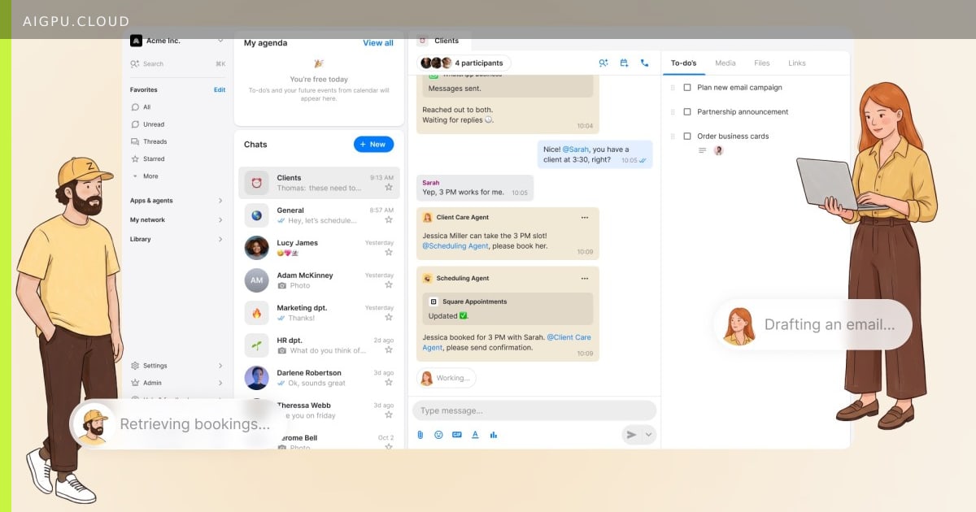Open Darlene Robertson's avatar
Screen dimensions: 976x512
click(257, 378)
